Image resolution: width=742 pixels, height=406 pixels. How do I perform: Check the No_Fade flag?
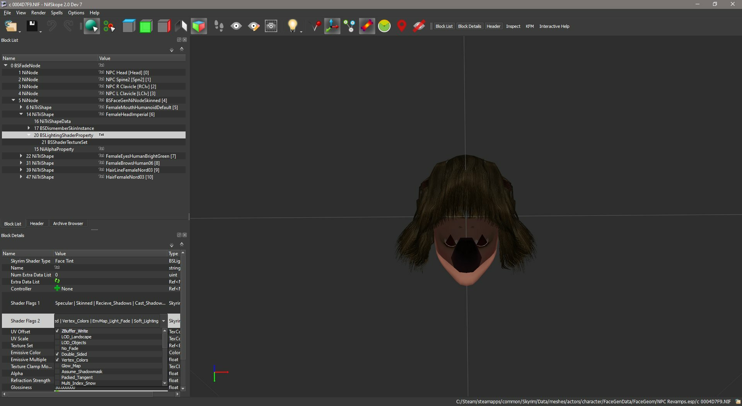pyautogui.click(x=57, y=348)
